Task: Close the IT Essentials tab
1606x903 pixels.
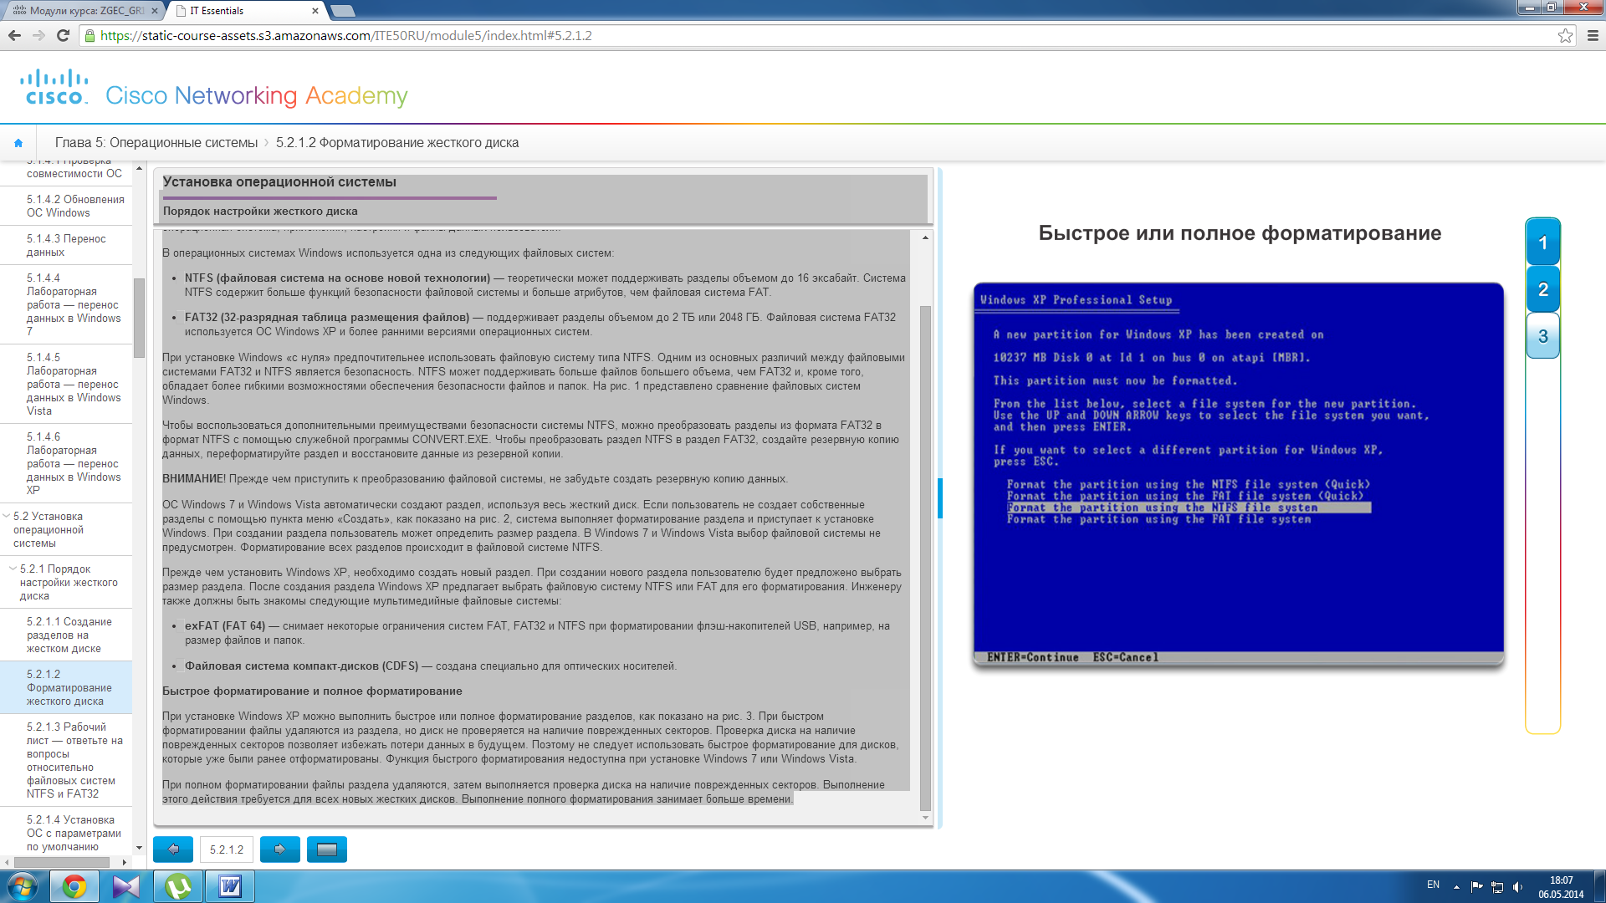Action: pos(315,11)
